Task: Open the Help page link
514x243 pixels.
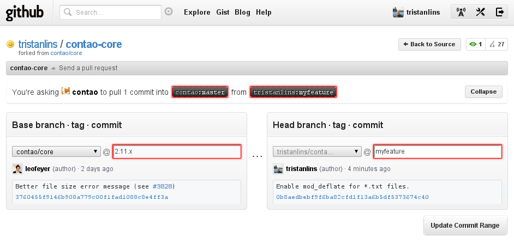Action: point(264,12)
